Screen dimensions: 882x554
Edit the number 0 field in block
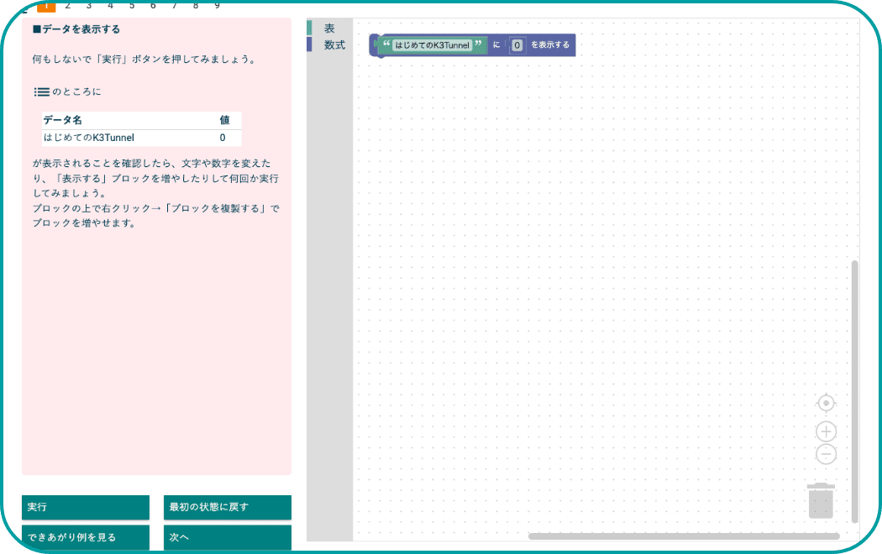[x=517, y=45]
